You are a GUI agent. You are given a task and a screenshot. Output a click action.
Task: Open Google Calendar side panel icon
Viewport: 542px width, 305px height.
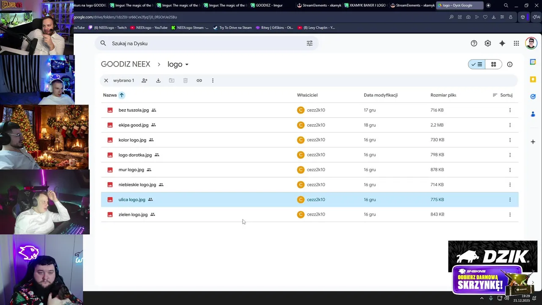pos(533,62)
